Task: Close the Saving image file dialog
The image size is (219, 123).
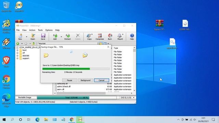Action: (108, 47)
